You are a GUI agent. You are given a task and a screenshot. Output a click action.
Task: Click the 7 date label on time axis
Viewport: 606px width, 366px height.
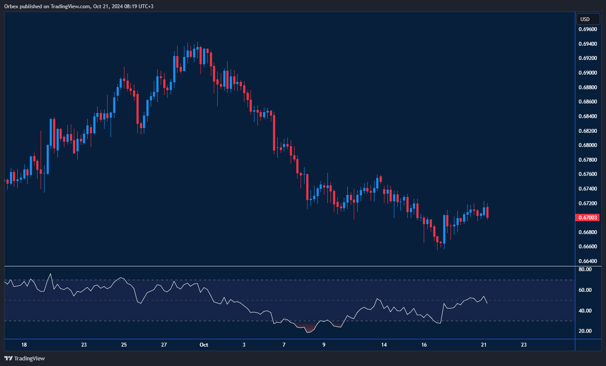284,345
